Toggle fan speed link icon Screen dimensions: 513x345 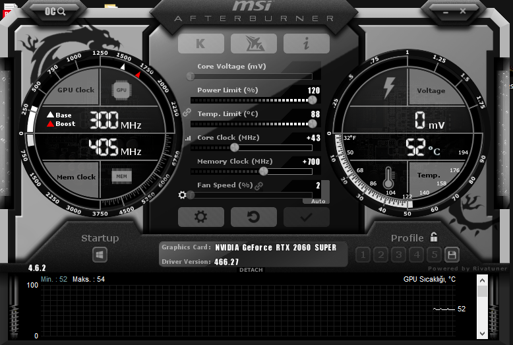(x=258, y=186)
